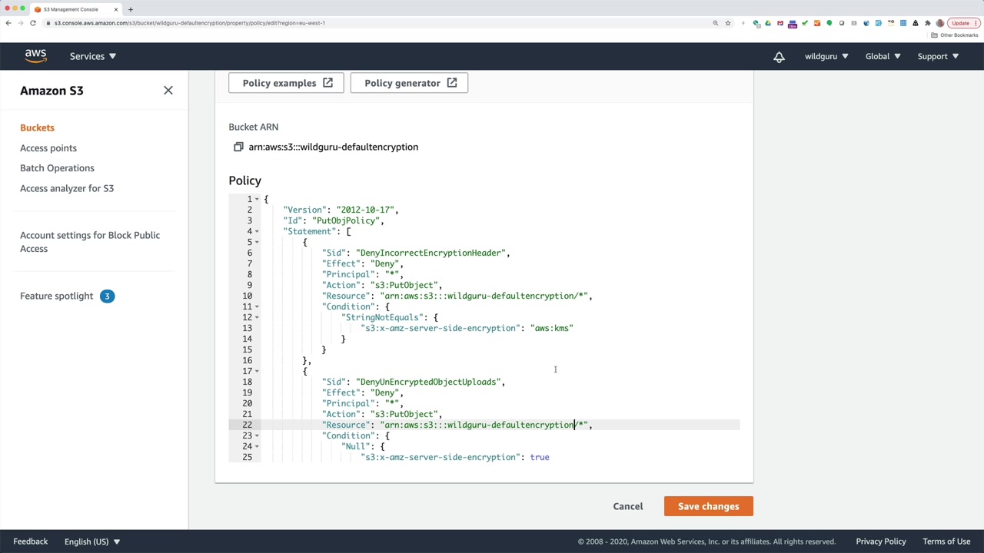Click the browser back arrow
Viewport: 984px width, 553px height.
(x=8, y=23)
